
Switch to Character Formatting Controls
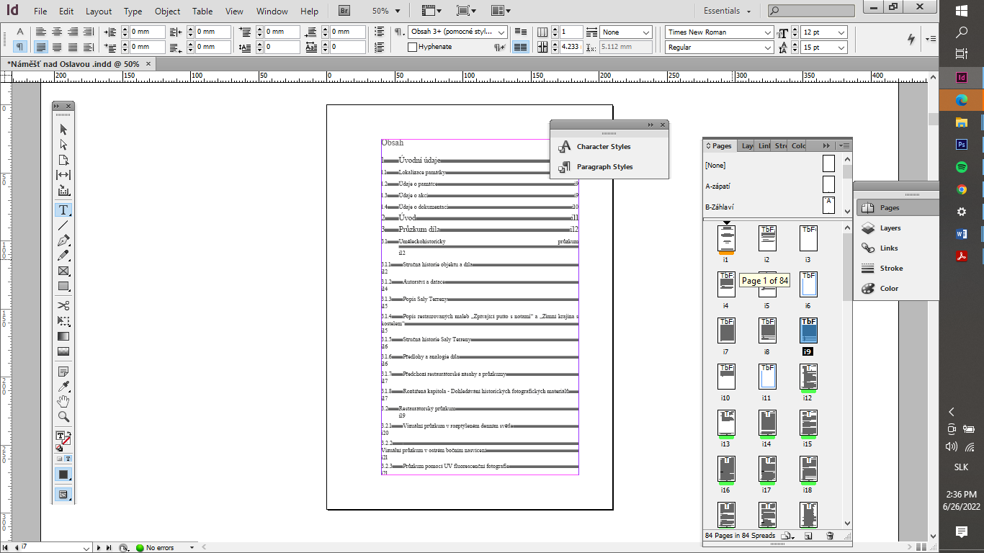click(x=19, y=32)
